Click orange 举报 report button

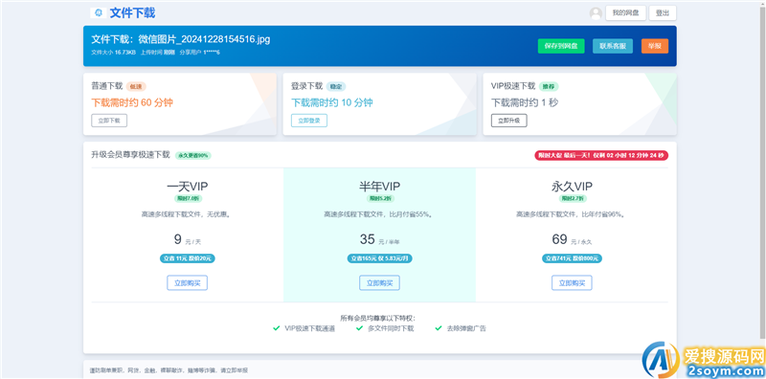coord(655,46)
